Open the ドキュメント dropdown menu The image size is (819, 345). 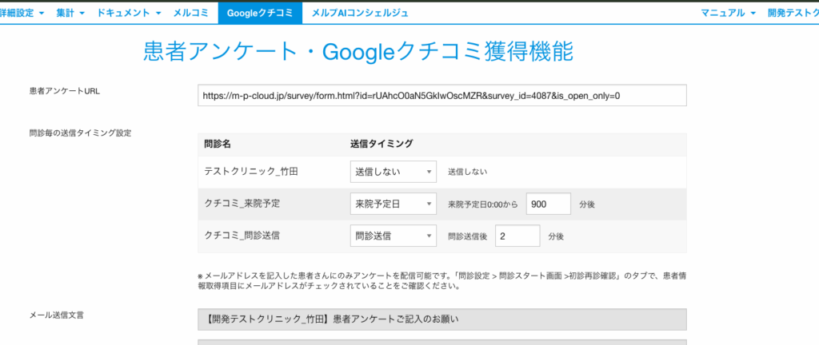click(128, 13)
